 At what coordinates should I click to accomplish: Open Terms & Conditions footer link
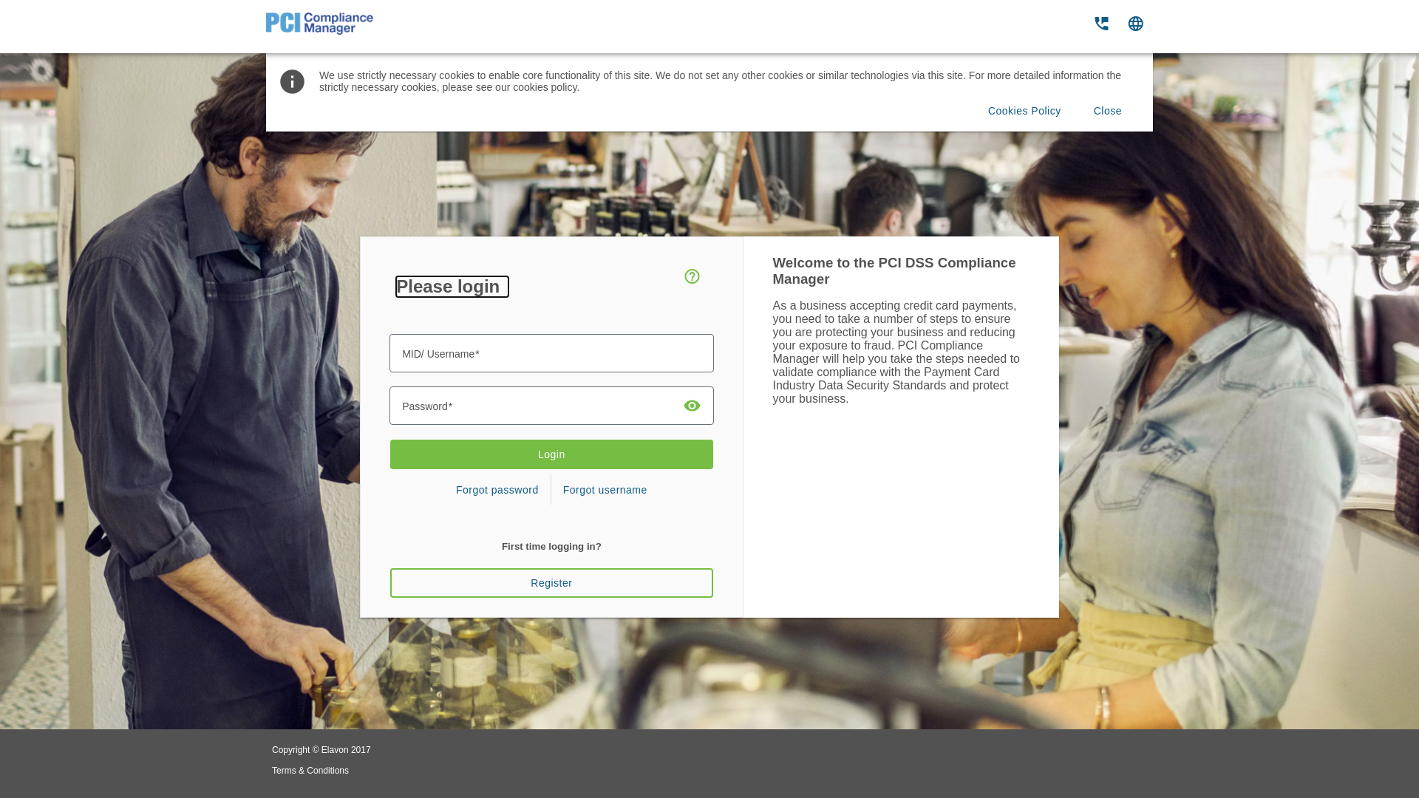click(x=310, y=771)
